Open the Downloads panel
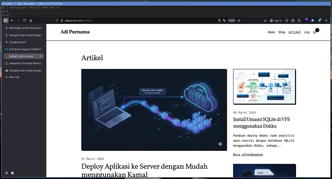This screenshot has width=332, height=179. [x=265, y=20]
